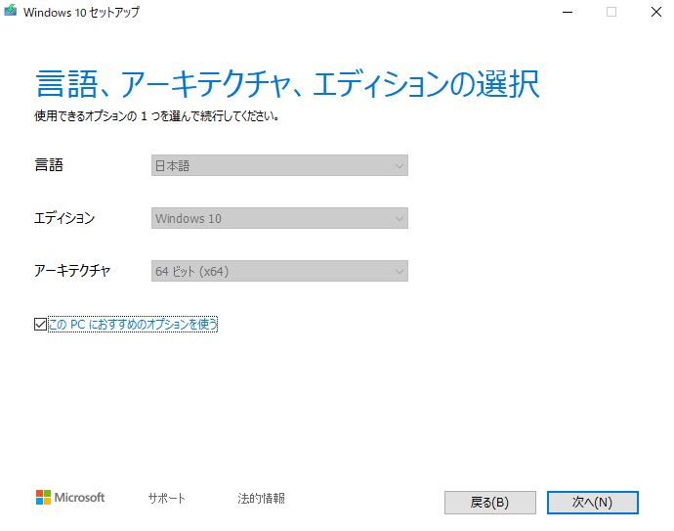Click the Microsoft wordmark text in footer
This screenshot has width=674, height=531.
tap(79, 497)
